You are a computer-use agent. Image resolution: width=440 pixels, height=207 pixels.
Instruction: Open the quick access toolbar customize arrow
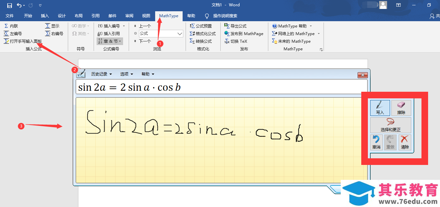(x=40, y=5)
